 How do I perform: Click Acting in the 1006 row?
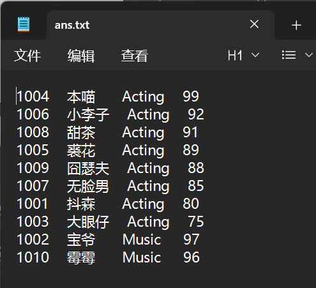[148, 115]
